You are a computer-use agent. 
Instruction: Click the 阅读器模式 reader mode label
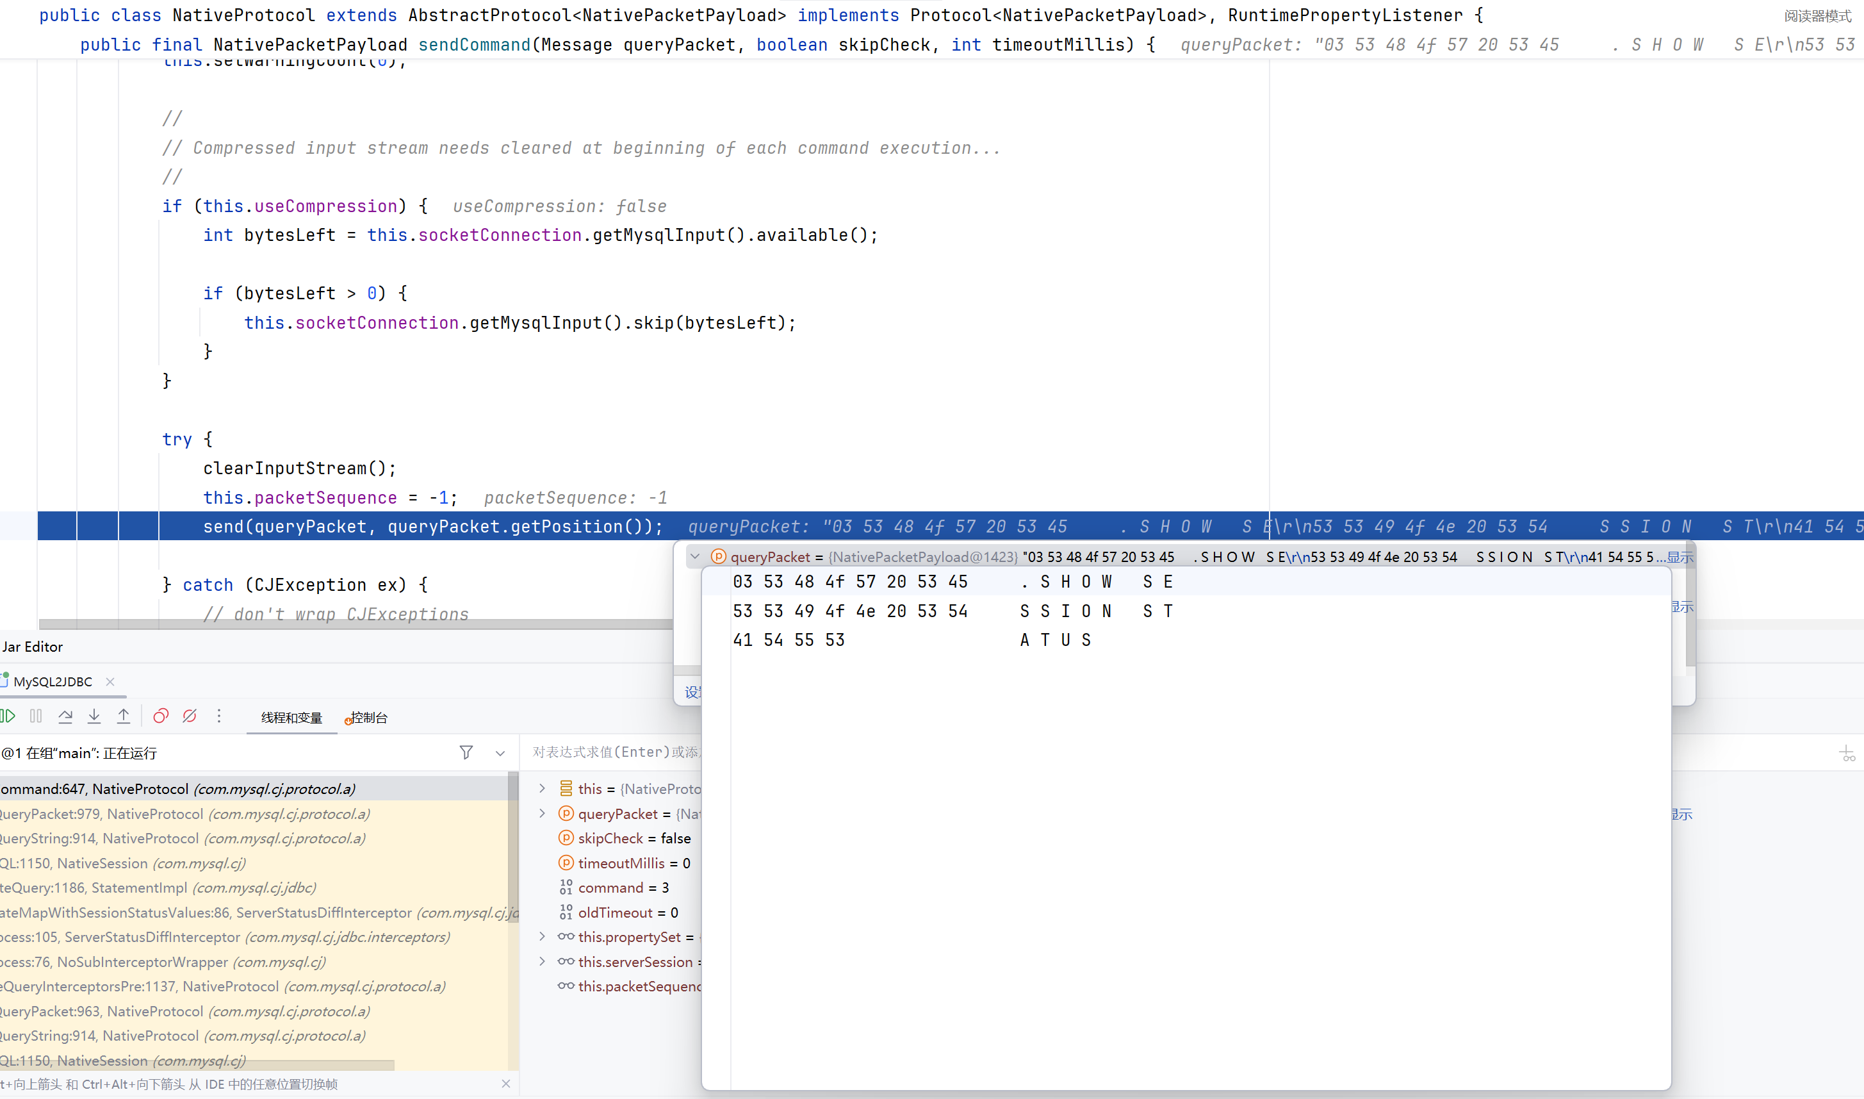[x=1817, y=15]
